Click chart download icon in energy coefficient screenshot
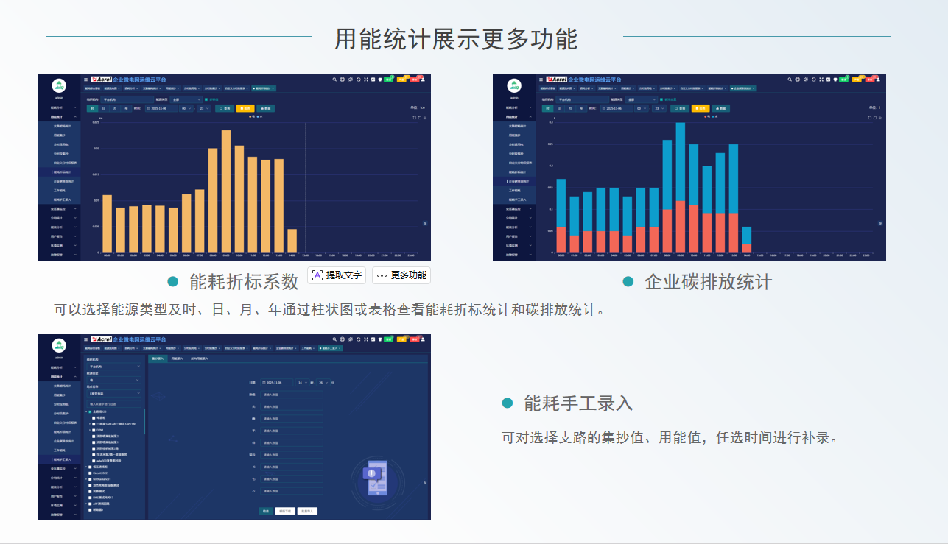The width and height of the screenshot is (948, 544). 425,117
